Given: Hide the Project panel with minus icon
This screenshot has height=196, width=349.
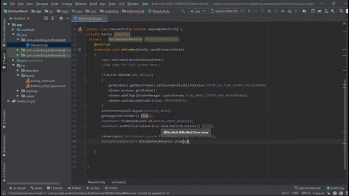Looking at the screenshot, I should [x=68, y=18].
